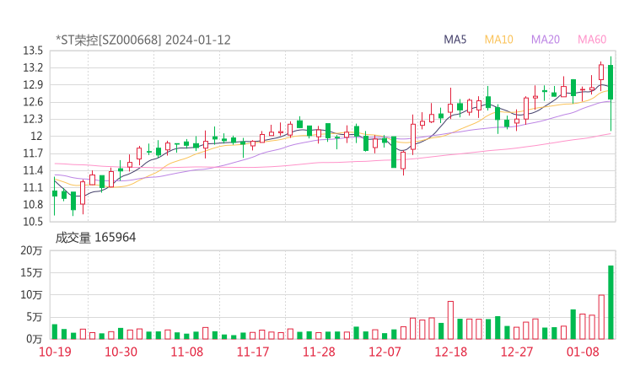The image size is (624, 371).
Task: Click the 10.8 price axis label
Action: (33, 205)
